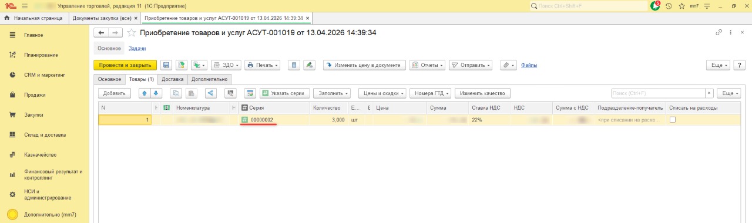Click the quantity cell 3,000
Image resolution: width=752 pixels, height=223 pixels.
point(329,120)
